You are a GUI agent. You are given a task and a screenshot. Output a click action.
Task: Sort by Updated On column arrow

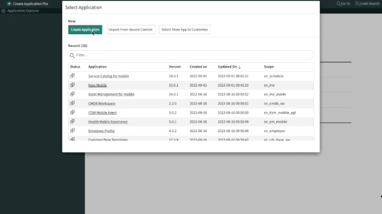coord(240,67)
